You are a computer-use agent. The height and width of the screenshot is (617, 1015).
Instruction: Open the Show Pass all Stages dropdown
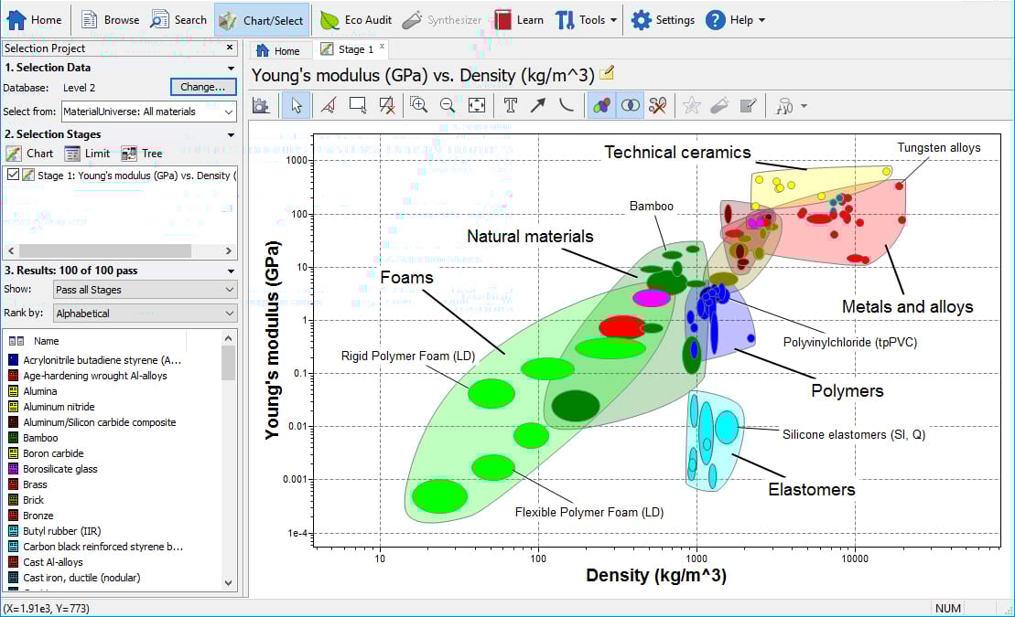(x=145, y=290)
